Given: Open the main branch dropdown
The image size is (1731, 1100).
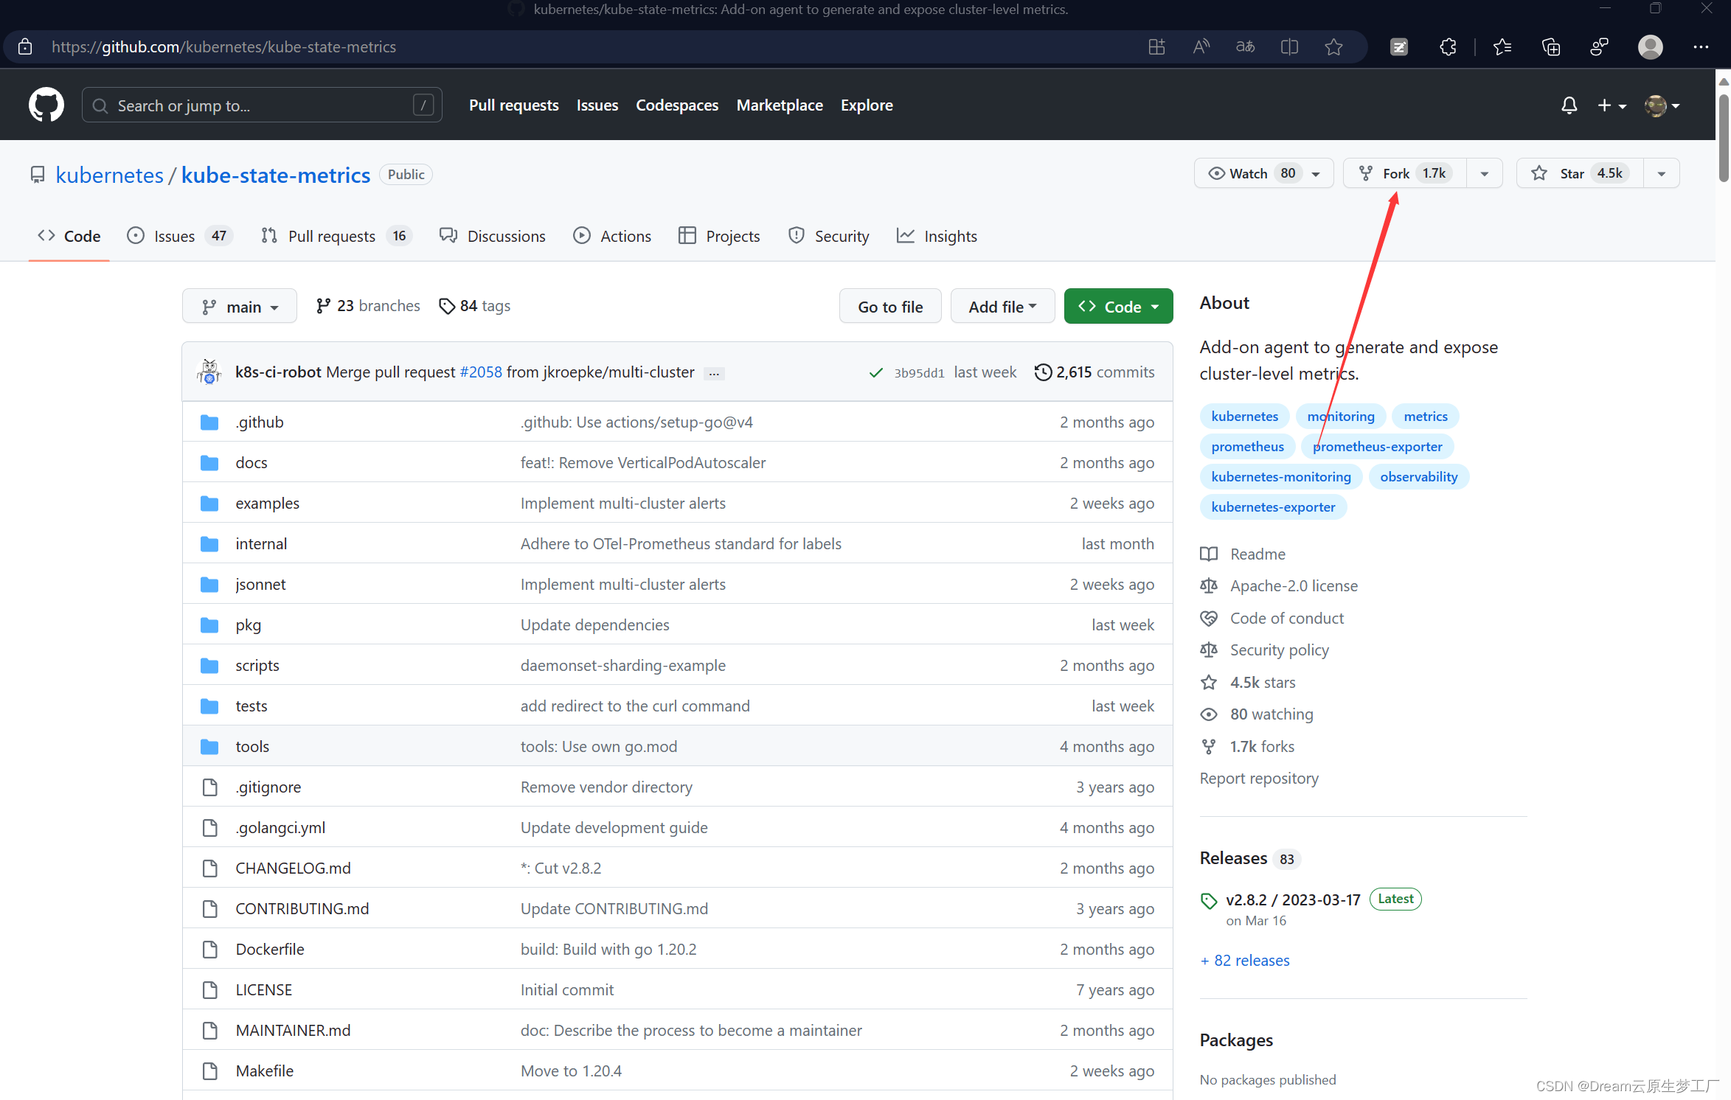Looking at the screenshot, I should pyautogui.click(x=240, y=307).
